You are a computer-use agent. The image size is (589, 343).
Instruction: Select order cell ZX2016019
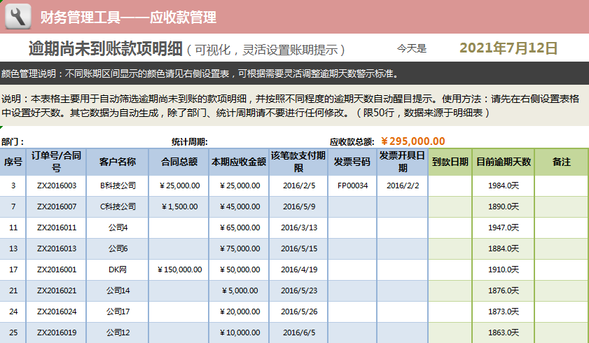pos(56,332)
